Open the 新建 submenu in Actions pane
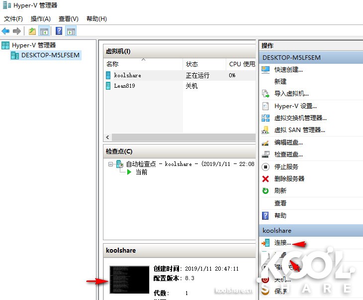This screenshot has width=363, height=300. 280,81
